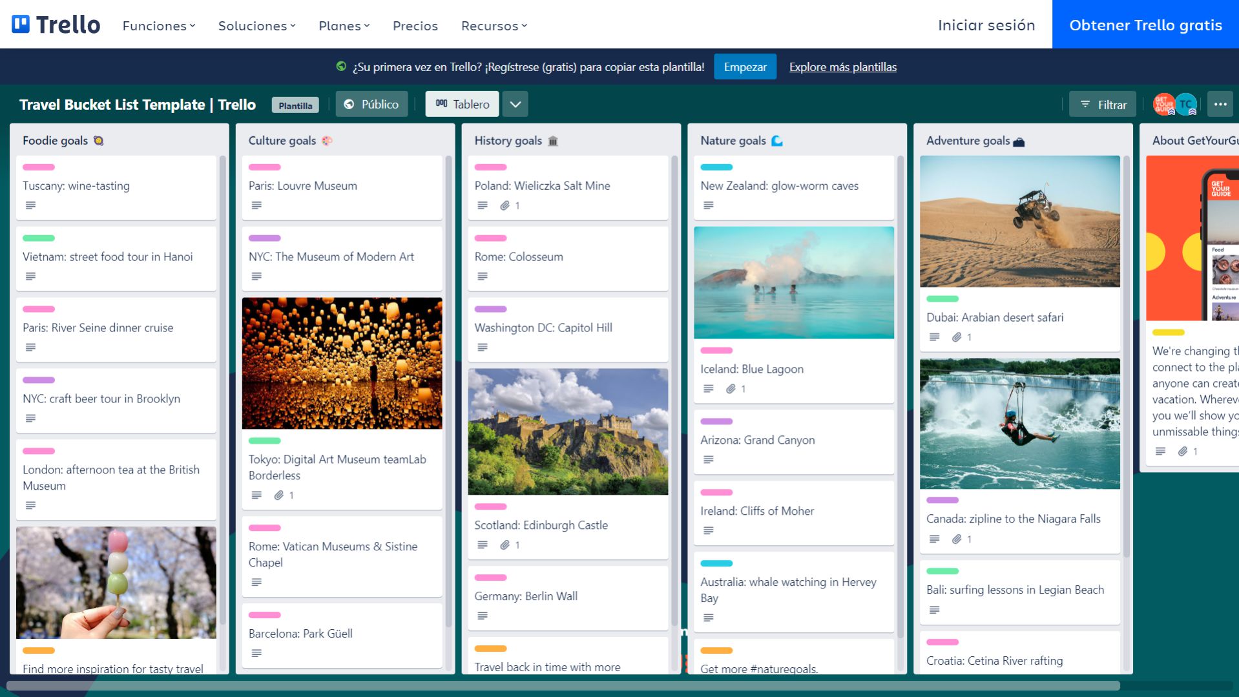1239x697 pixels.
Task: Click the wave emoji beside Nature goals
Action: (777, 140)
